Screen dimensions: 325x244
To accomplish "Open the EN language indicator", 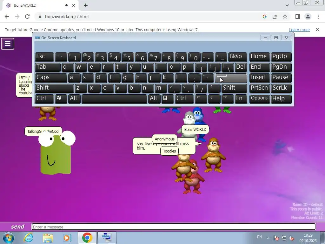I will (259, 237).
